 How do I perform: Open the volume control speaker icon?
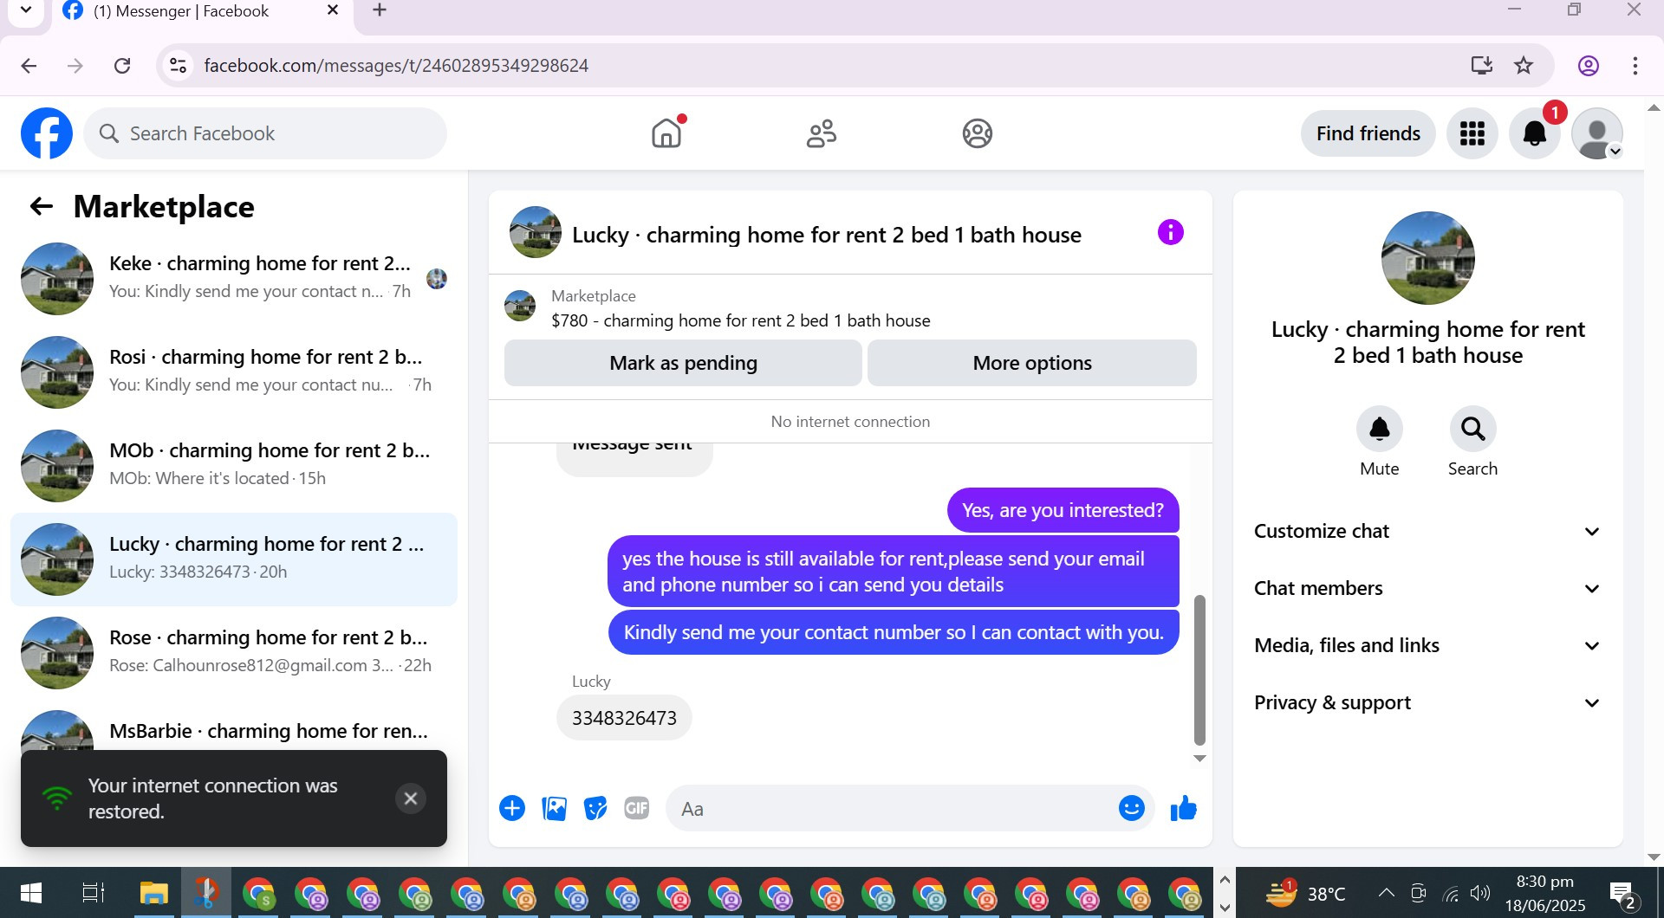point(1479,893)
